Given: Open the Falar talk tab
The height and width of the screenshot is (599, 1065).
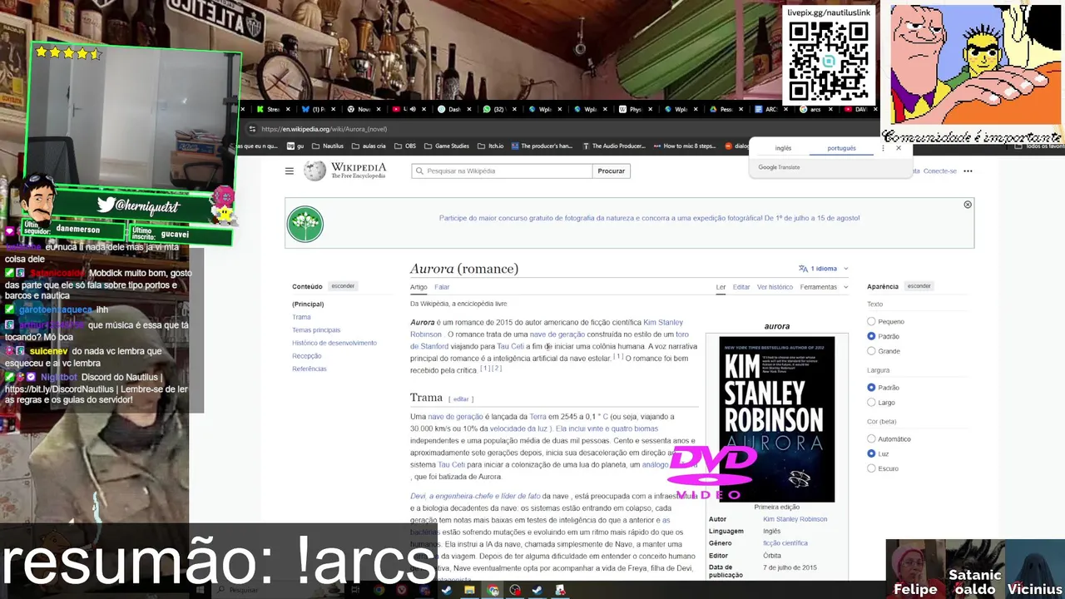Looking at the screenshot, I should click(x=442, y=287).
